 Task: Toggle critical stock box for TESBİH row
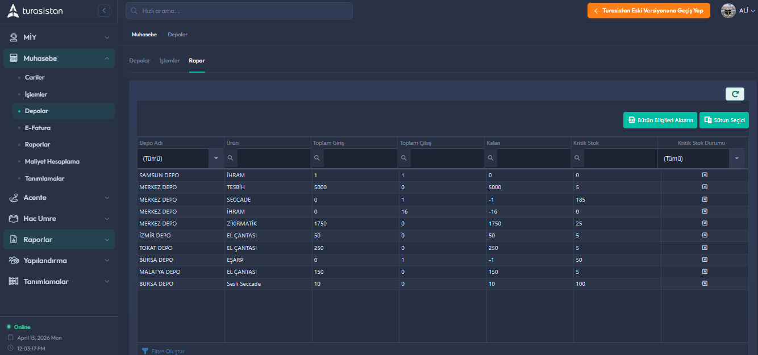705,187
